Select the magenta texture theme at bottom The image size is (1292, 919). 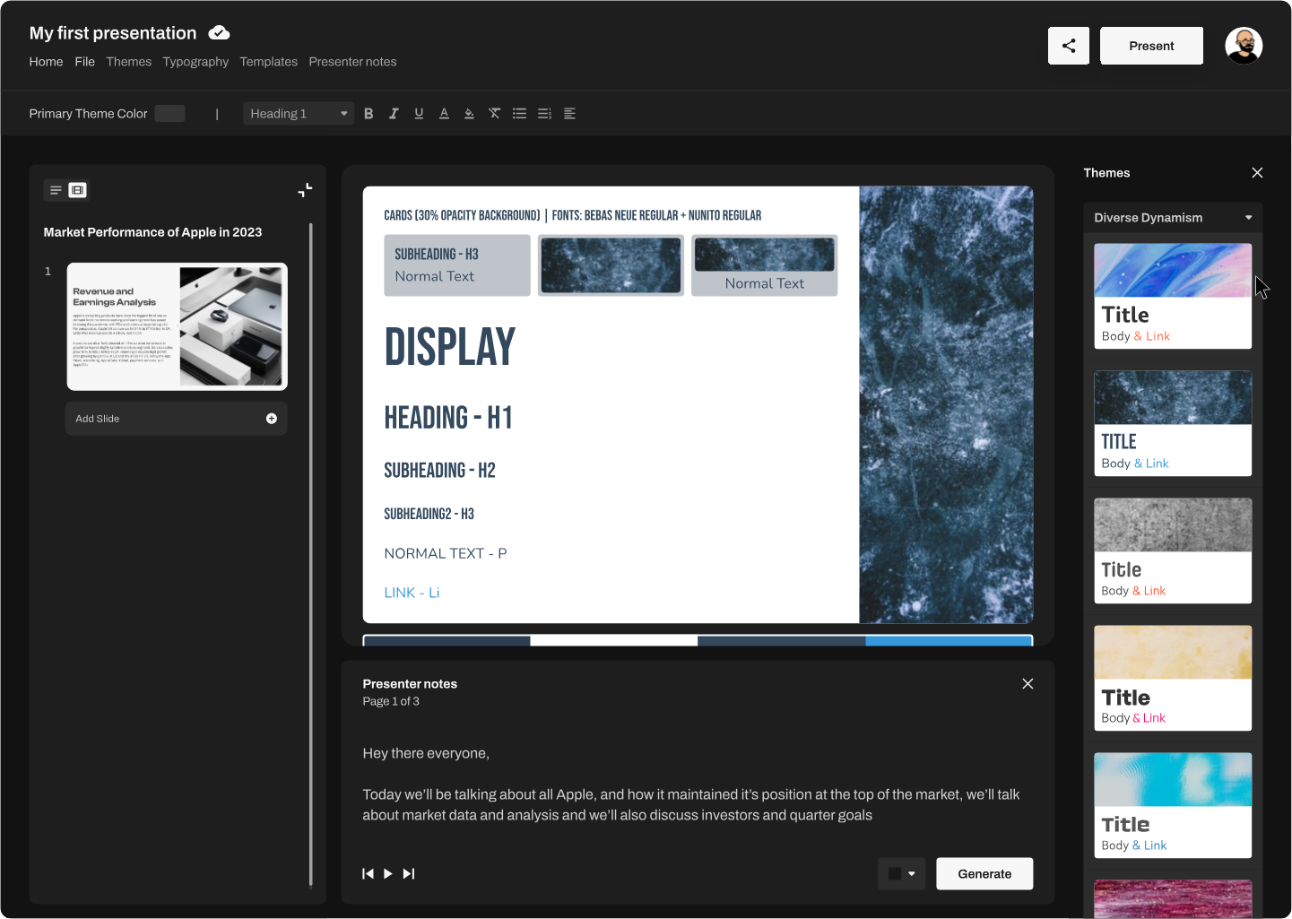click(x=1173, y=898)
